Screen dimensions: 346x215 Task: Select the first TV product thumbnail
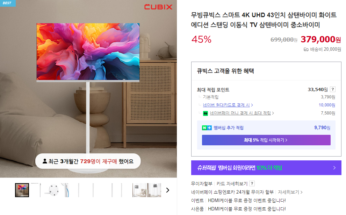click(x=22, y=190)
